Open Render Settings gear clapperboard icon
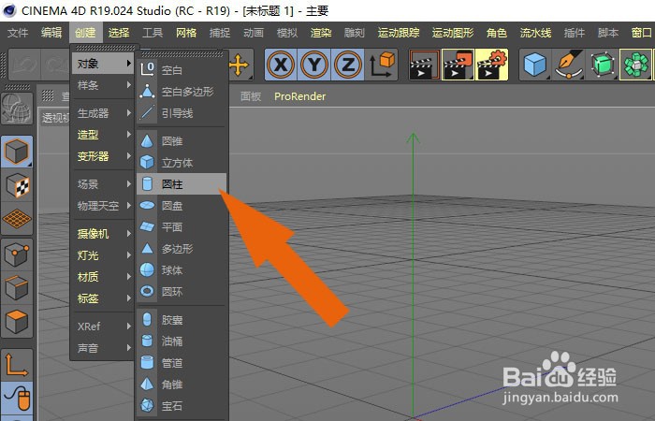Image resolution: width=655 pixels, height=421 pixels. pos(491,65)
